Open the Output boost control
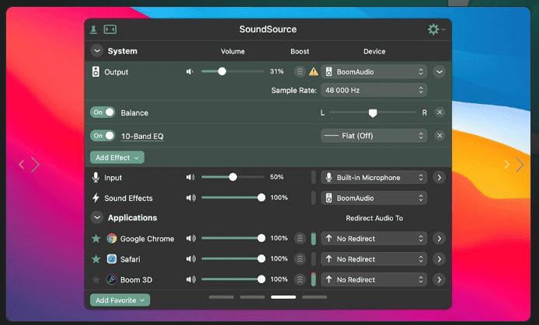539x325 pixels. click(300, 71)
